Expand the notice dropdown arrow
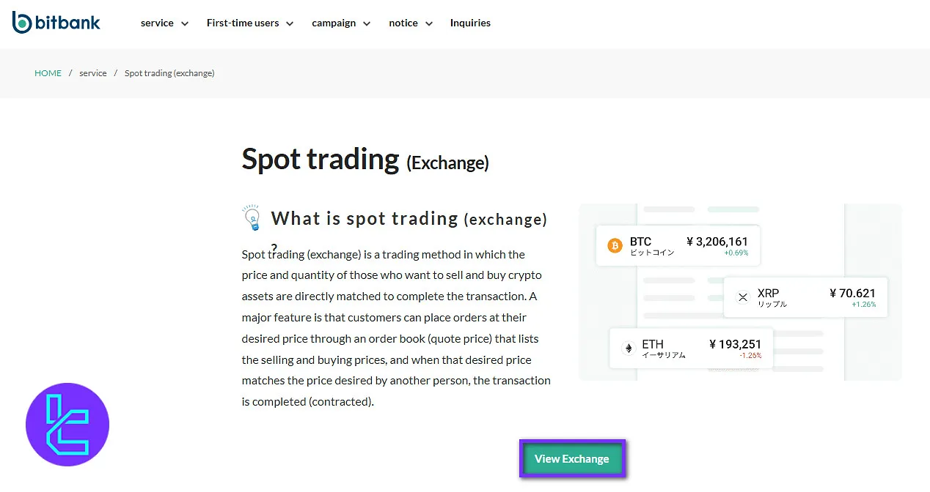 pos(428,23)
